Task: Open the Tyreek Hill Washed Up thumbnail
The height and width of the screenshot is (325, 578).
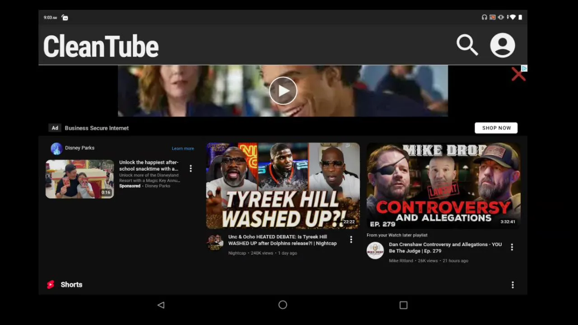Action: point(283,186)
